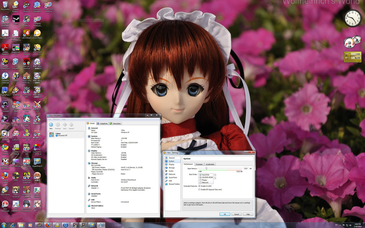Click the New virtual machine toolbar icon

pos(51,125)
